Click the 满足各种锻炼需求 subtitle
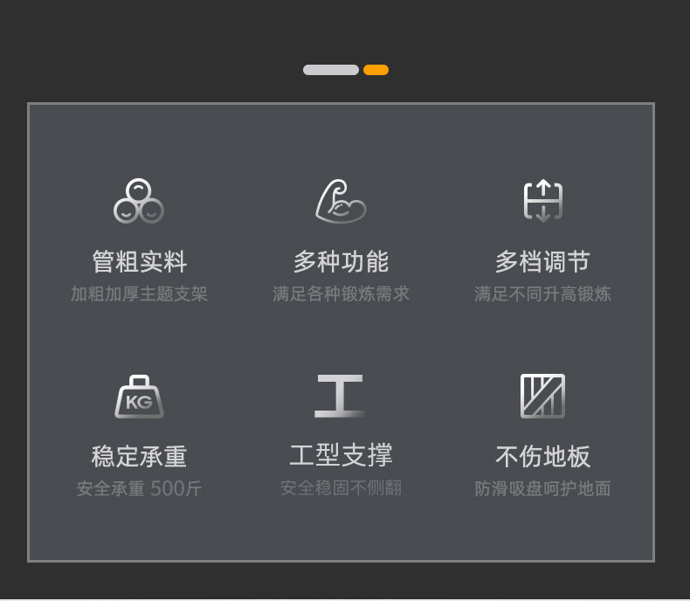This screenshot has width=690, height=601. click(x=341, y=294)
